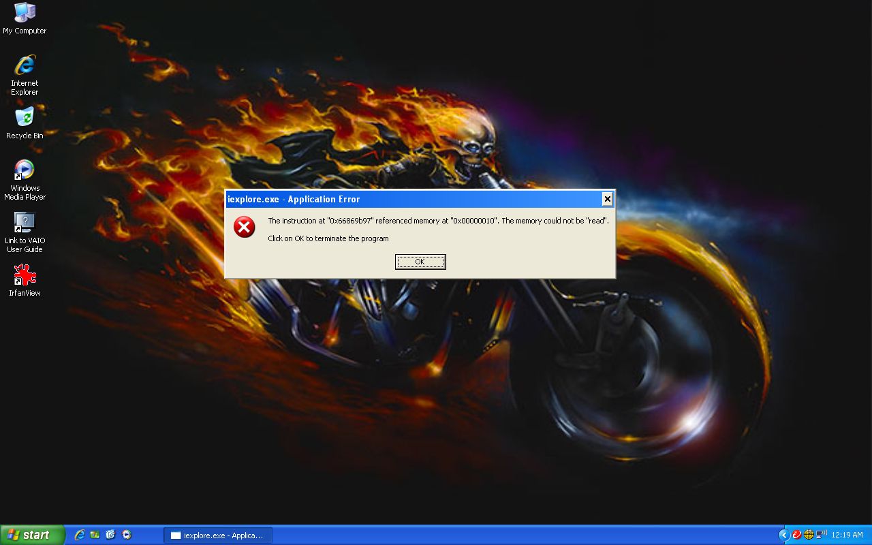
Task: Select the My Computer desktop icon
Action: pos(25,18)
